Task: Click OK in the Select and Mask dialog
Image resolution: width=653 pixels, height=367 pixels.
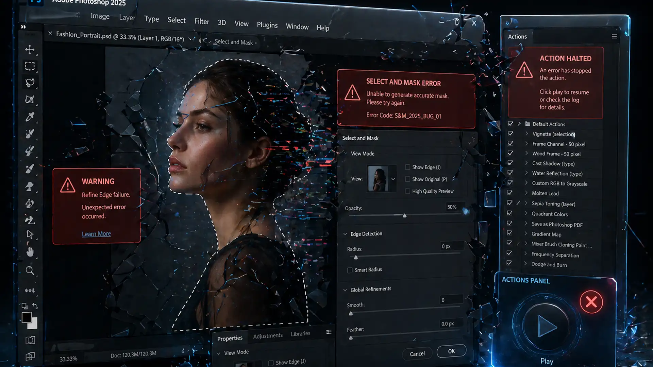Action: coord(451,351)
